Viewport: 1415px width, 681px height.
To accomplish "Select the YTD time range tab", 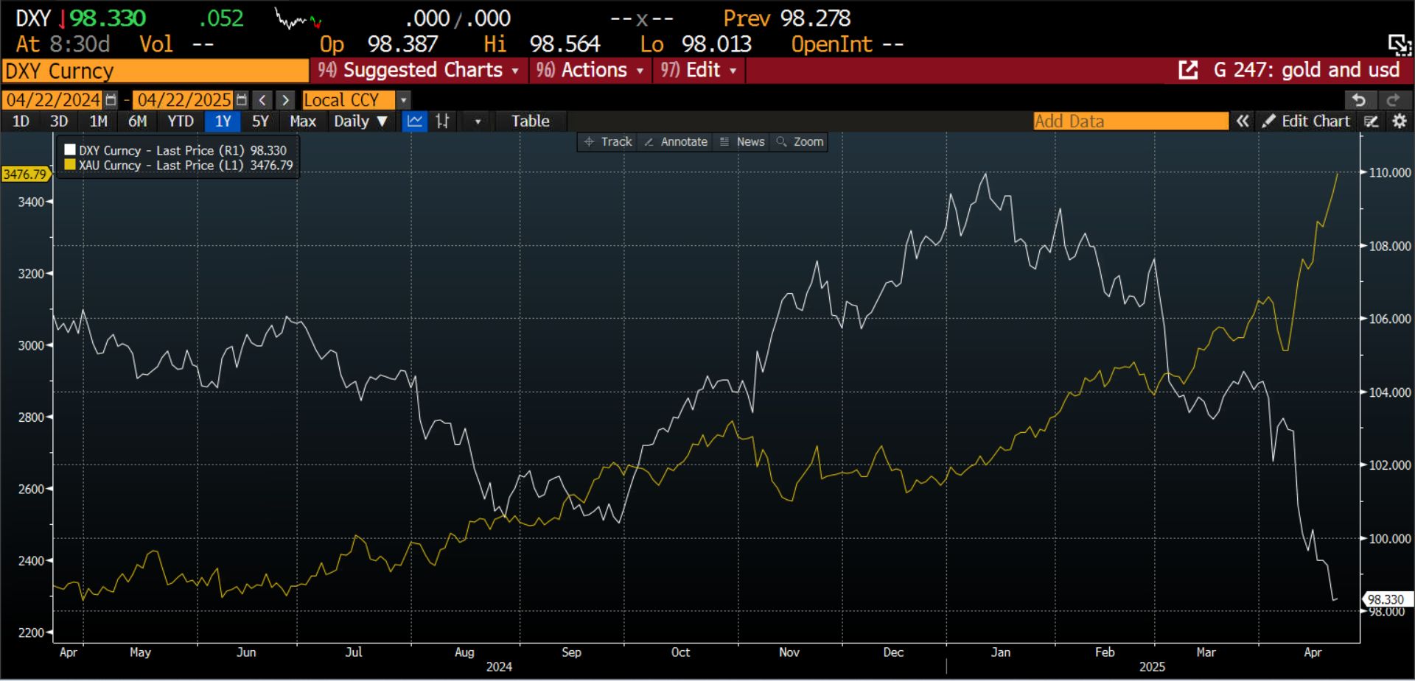I will (181, 121).
